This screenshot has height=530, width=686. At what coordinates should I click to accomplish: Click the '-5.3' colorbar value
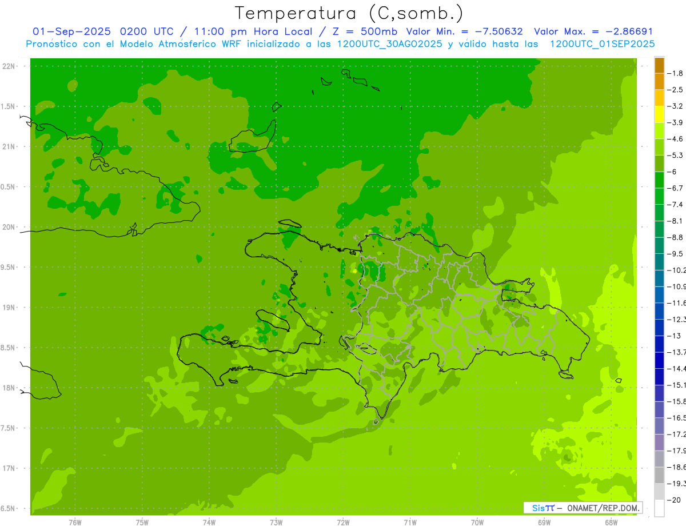coord(676,156)
